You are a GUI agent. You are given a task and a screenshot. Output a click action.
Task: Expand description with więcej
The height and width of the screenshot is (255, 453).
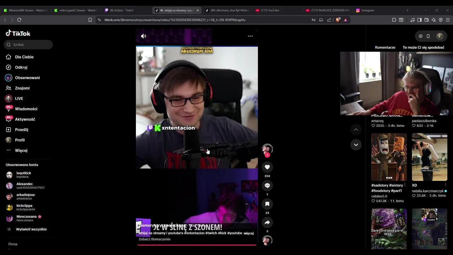[249, 233]
